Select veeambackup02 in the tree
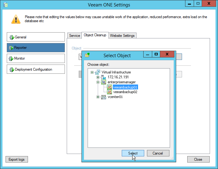Image resolution: width=218 pixels, height=169 pixels. pos(125,92)
